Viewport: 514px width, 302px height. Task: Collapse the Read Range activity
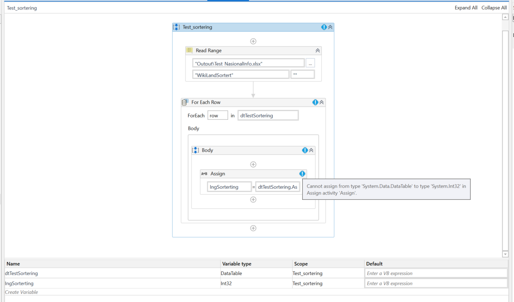pos(317,51)
